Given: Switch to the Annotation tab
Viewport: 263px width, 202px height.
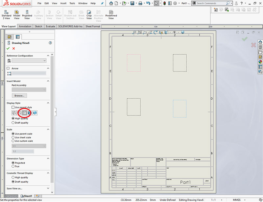Looking at the screenshot, I should coord(25,26).
